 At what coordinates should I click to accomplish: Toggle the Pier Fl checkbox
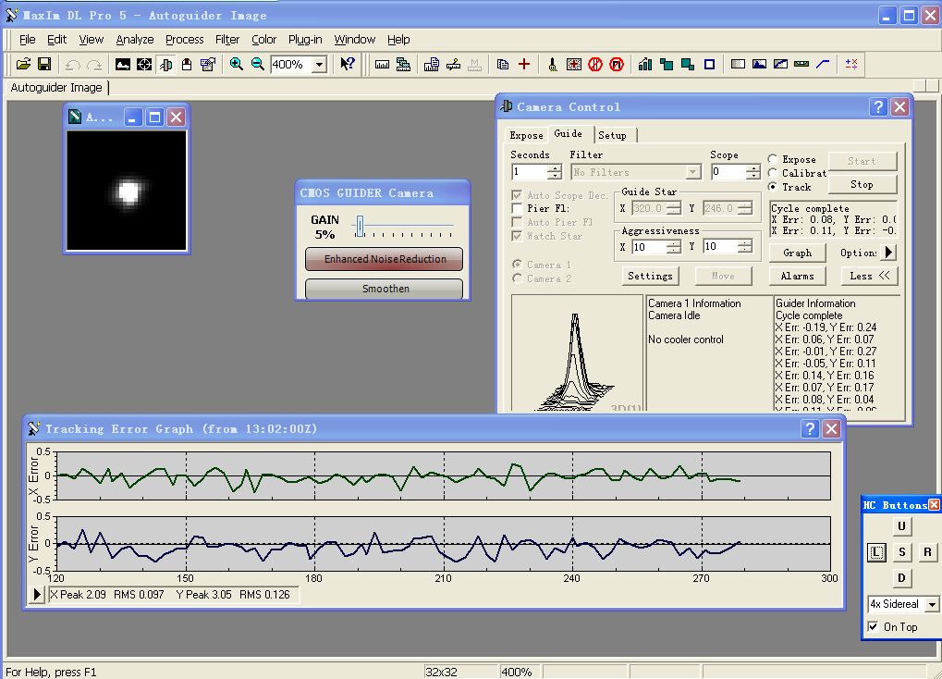coord(517,209)
